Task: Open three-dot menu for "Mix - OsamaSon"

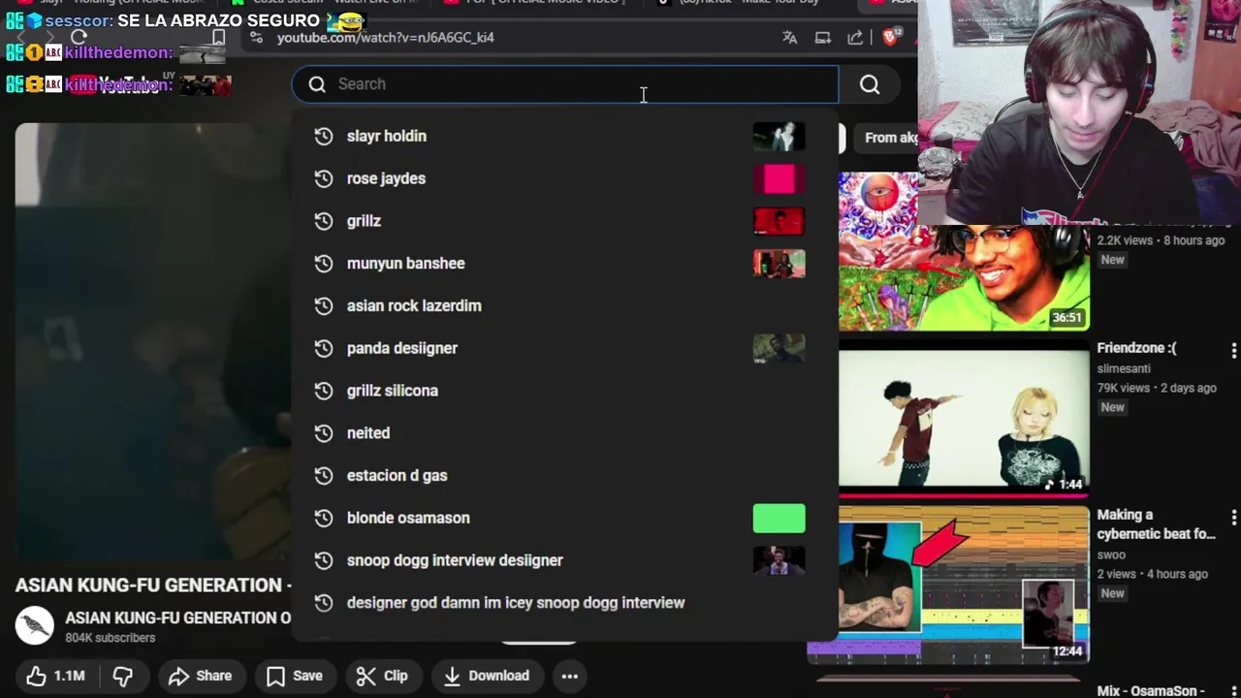Action: coord(1233,690)
